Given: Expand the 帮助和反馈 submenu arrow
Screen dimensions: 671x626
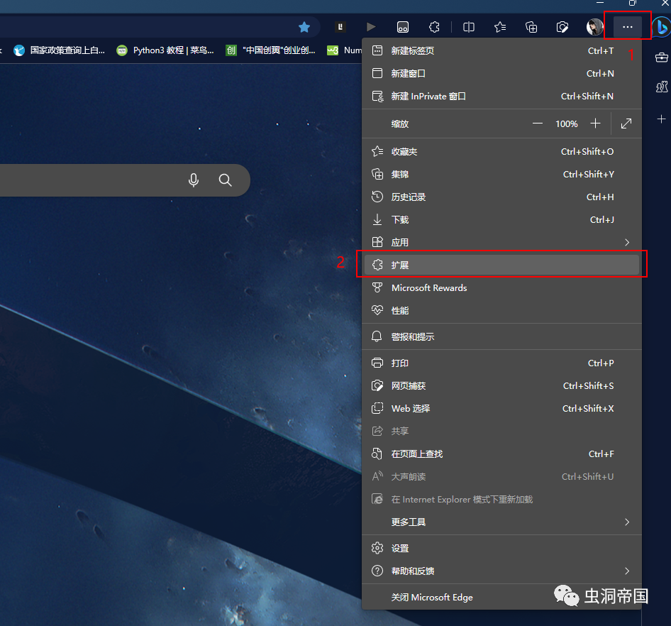Looking at the screenshot, I should (x=627, y=571).
